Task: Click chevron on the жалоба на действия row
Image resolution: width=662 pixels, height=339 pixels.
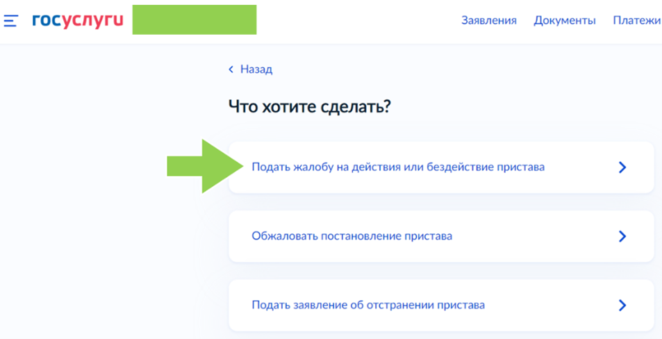Action: click(x=622, y=167)
